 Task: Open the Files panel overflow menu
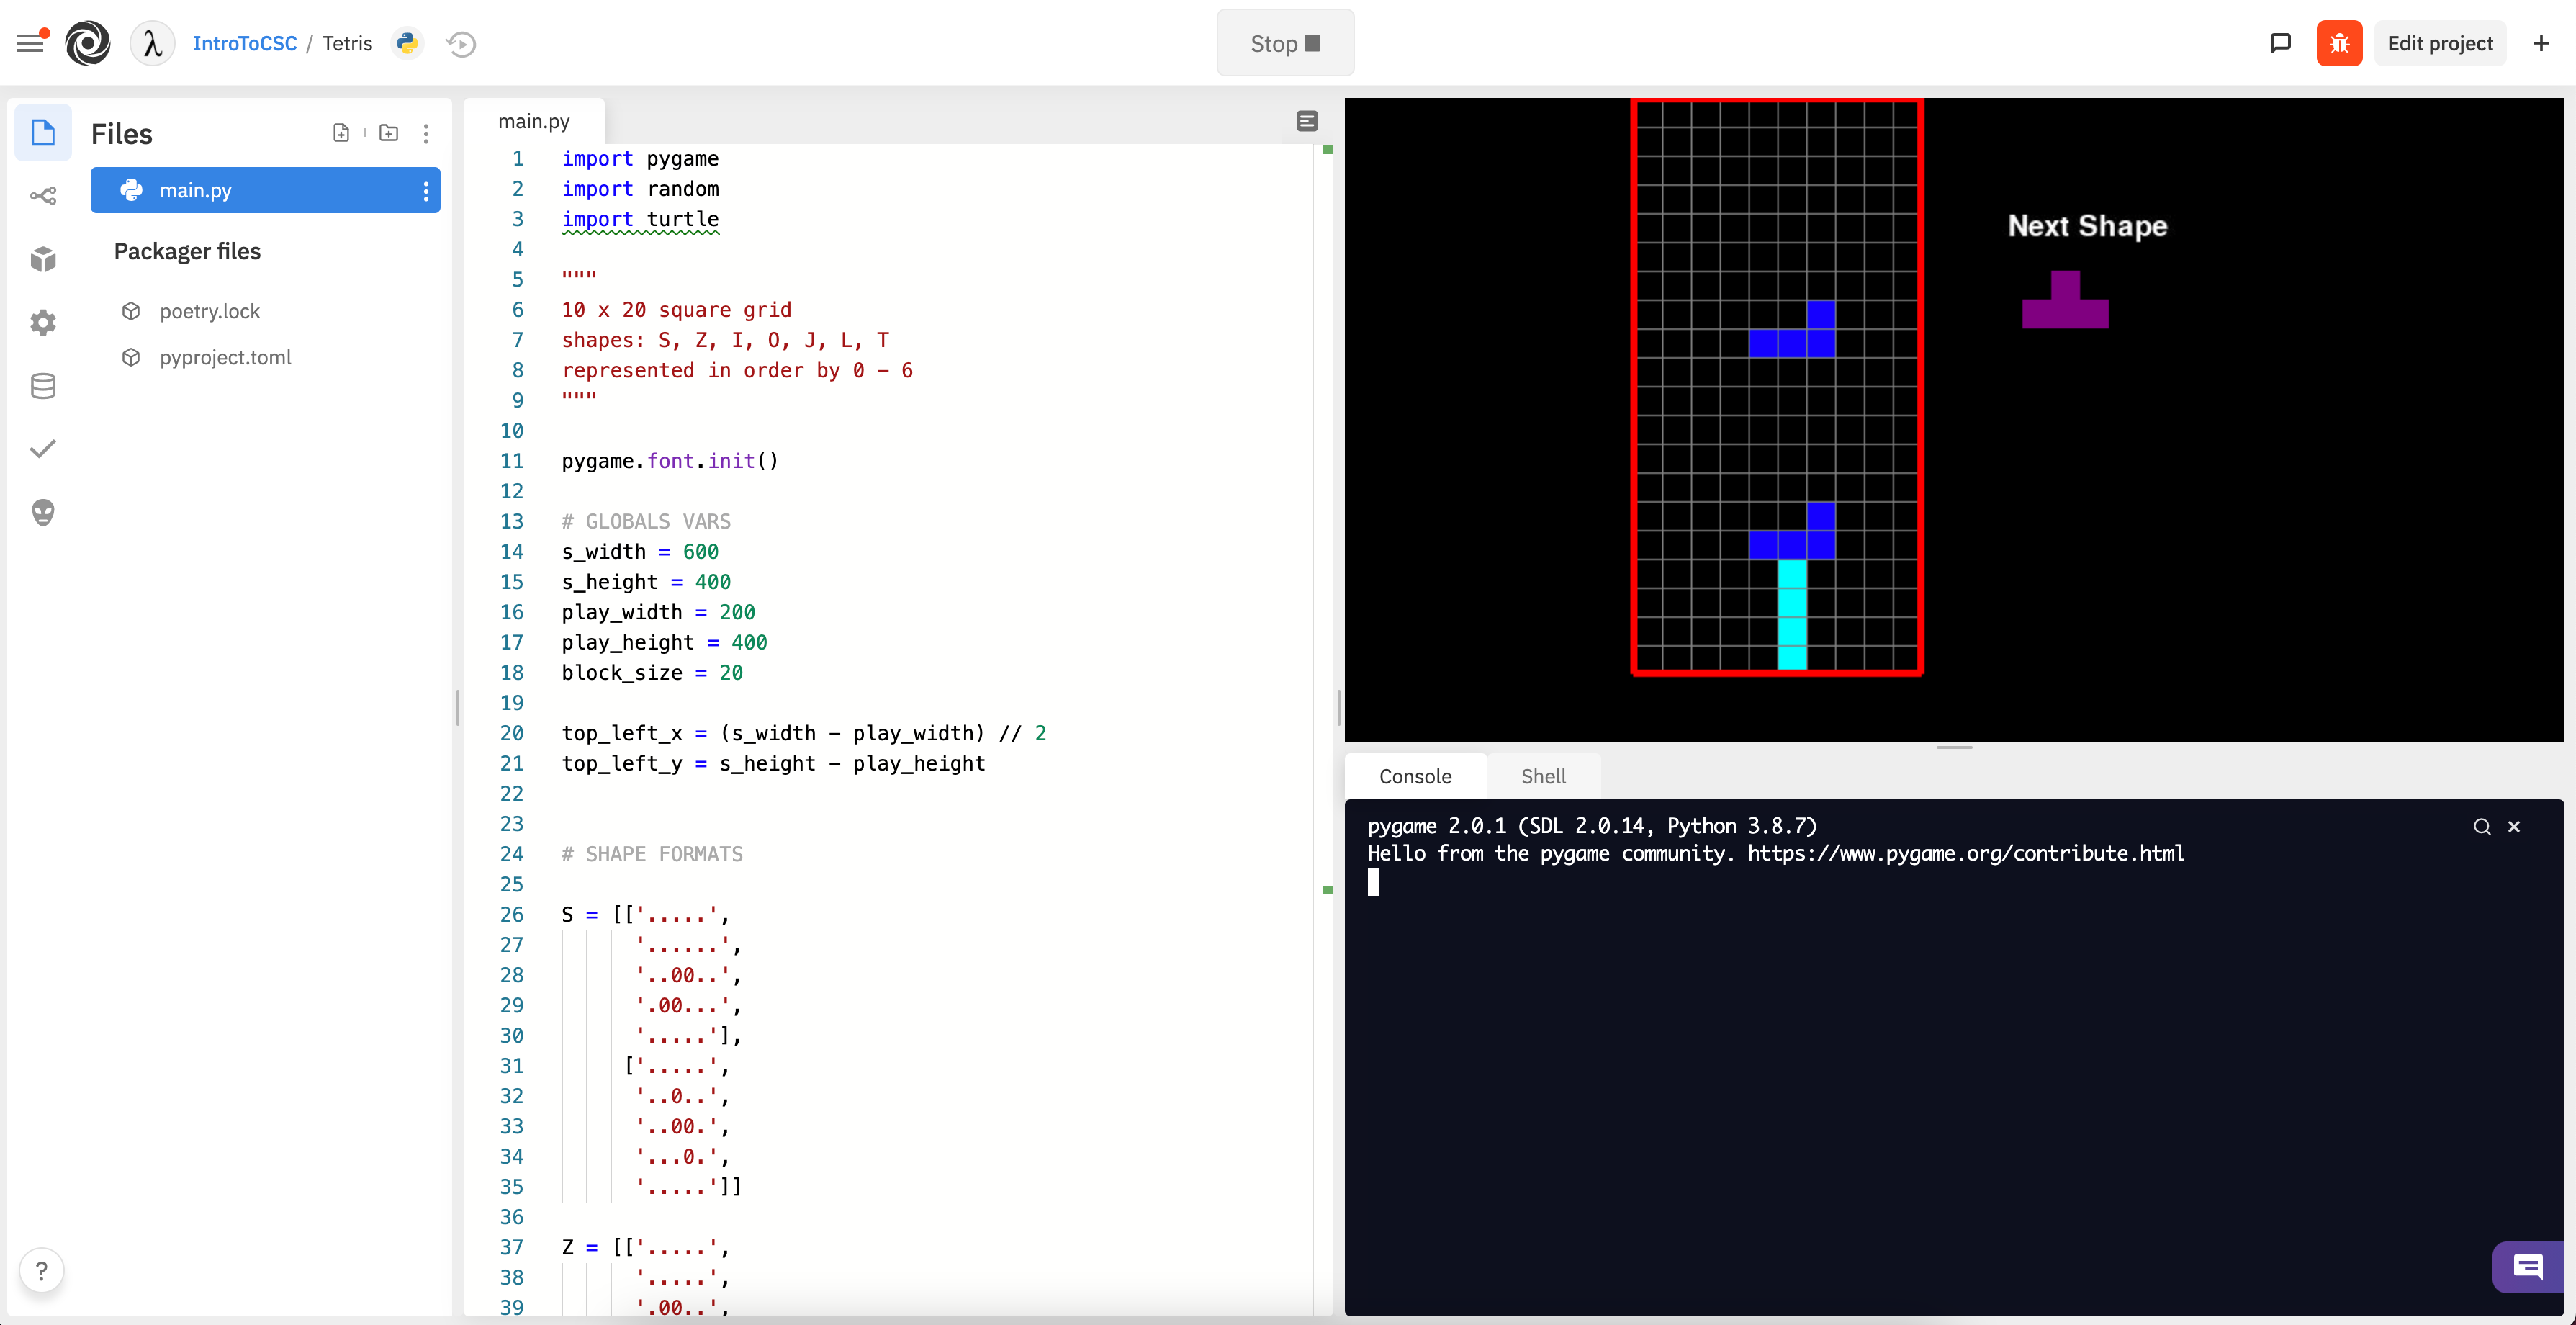point(427,132)
